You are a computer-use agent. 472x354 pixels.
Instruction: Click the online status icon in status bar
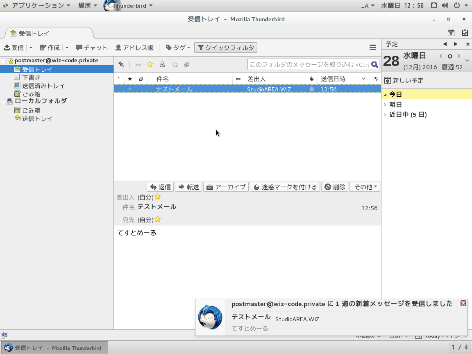(x=4, y=335)
